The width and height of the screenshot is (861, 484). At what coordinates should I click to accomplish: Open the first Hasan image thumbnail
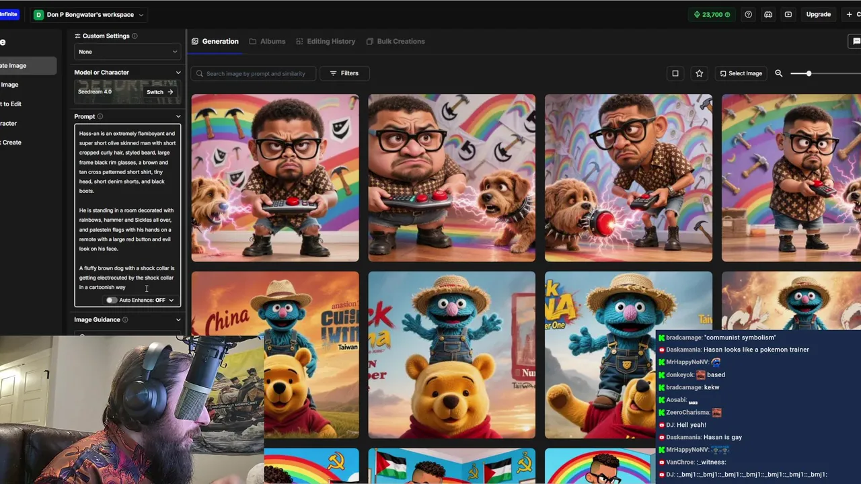(x=275, y=177)
